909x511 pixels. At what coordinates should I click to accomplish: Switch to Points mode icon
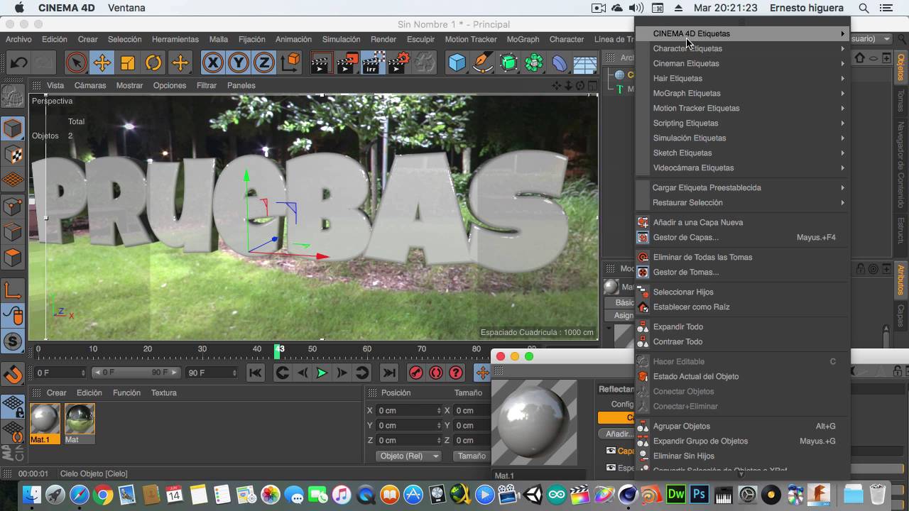13,206
